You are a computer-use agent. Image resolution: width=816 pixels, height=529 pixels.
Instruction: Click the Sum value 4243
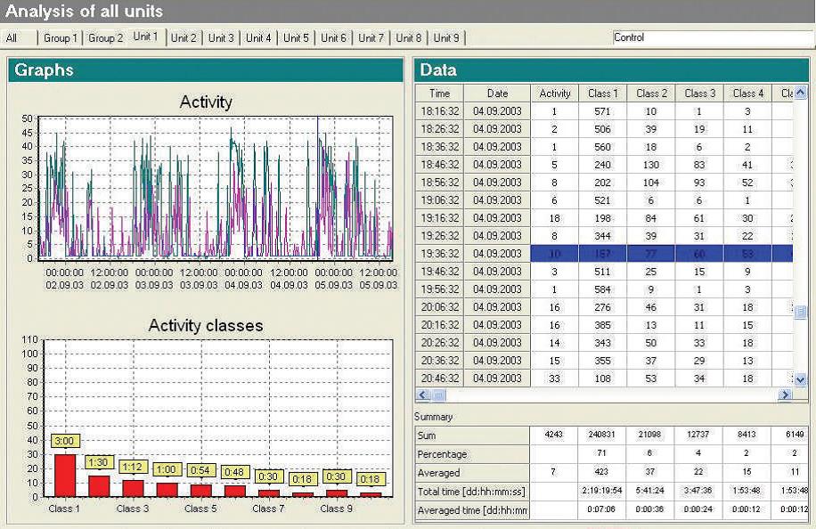pos(554,435)
